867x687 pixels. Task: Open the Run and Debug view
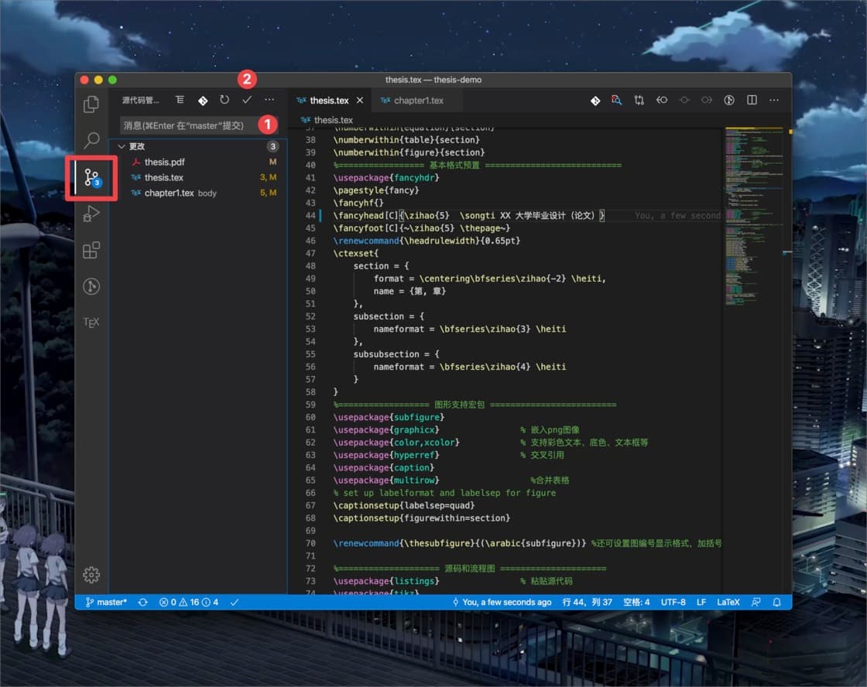(91, 214)
